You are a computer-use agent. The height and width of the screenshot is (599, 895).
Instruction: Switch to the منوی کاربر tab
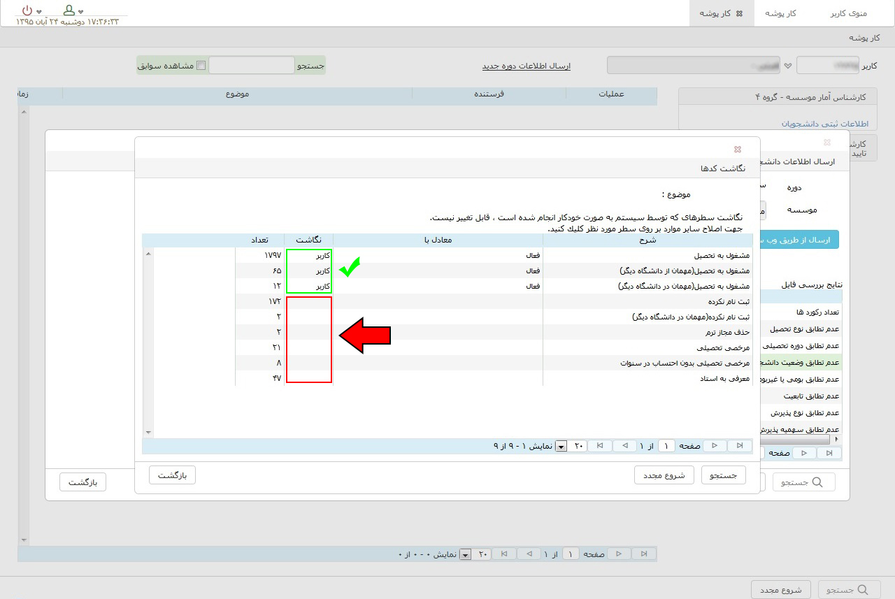[x=848, y=13]
